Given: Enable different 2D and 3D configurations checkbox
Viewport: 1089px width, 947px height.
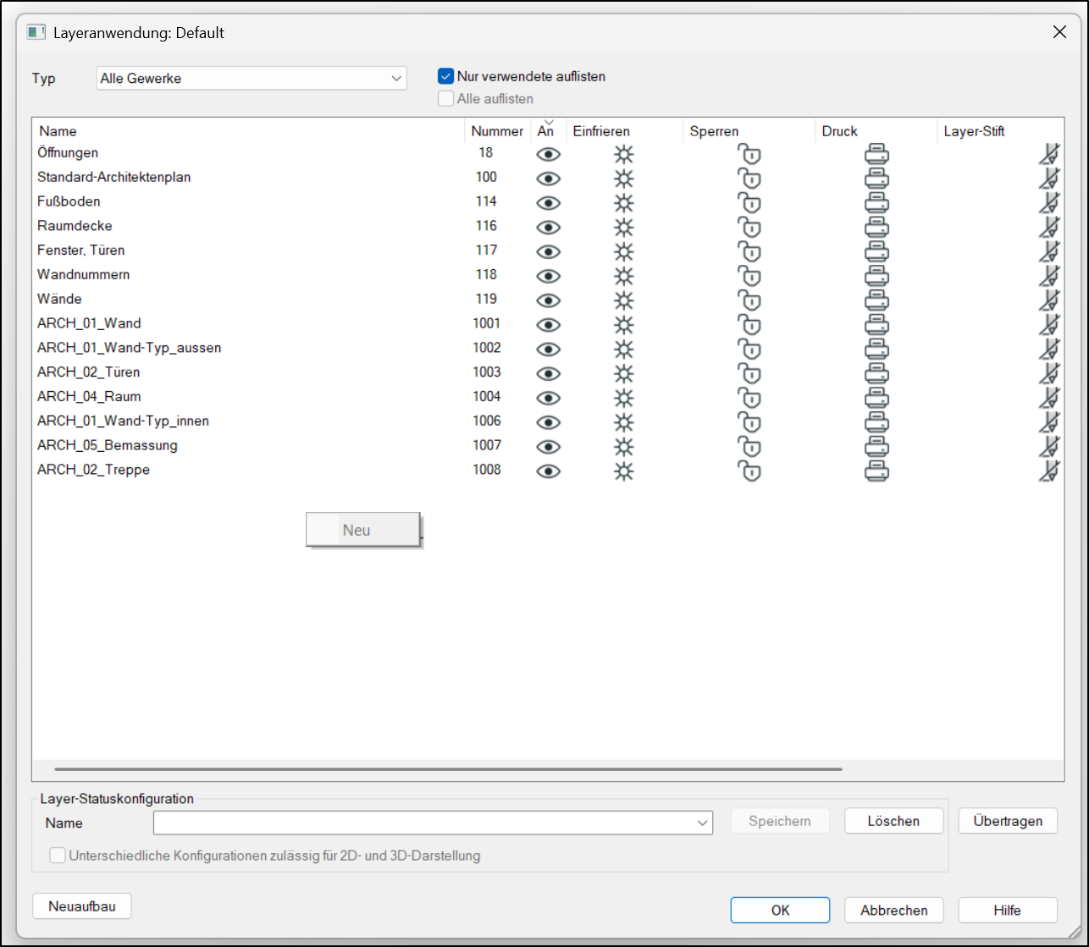Looking at the screenshot, I should (58, 856).
